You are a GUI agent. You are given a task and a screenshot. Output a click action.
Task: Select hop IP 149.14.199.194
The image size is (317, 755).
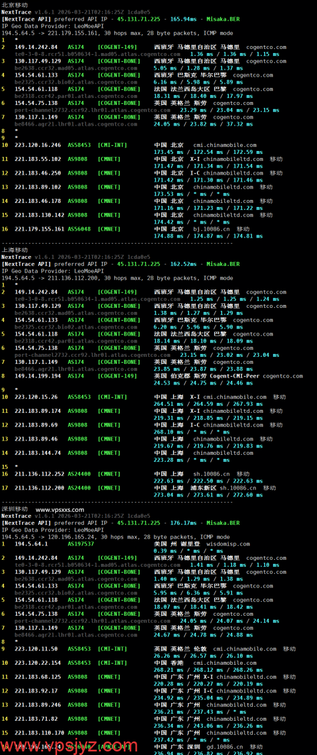click(x=38, y=376)
